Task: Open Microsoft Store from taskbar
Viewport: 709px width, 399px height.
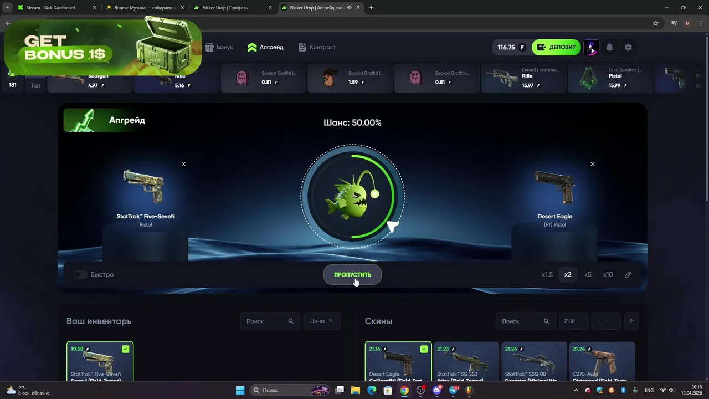Action: (x=388, y=390)
